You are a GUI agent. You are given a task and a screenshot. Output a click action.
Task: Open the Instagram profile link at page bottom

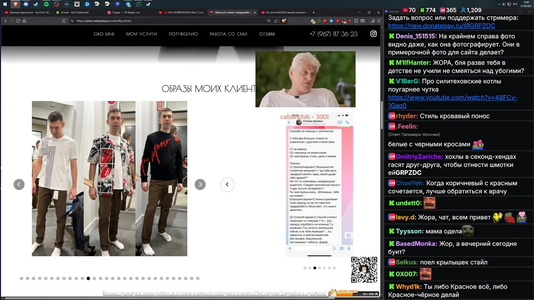click(x=214, y=293)
